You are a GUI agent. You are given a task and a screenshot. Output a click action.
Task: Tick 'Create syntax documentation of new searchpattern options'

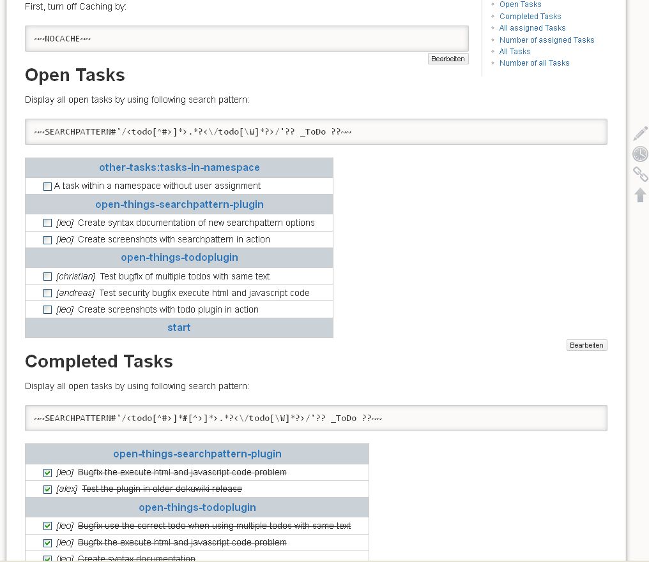(x=47, y=223)
